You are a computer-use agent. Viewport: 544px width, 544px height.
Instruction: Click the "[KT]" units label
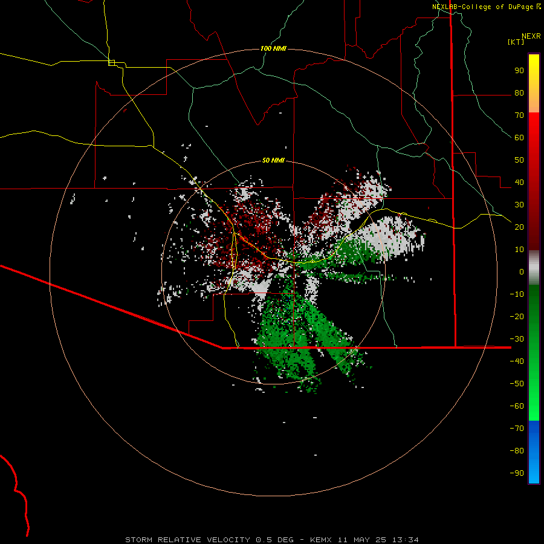(516, 42)
